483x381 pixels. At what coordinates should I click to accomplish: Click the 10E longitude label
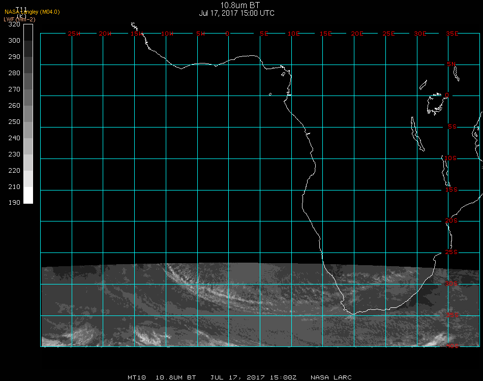click(293, 34)
